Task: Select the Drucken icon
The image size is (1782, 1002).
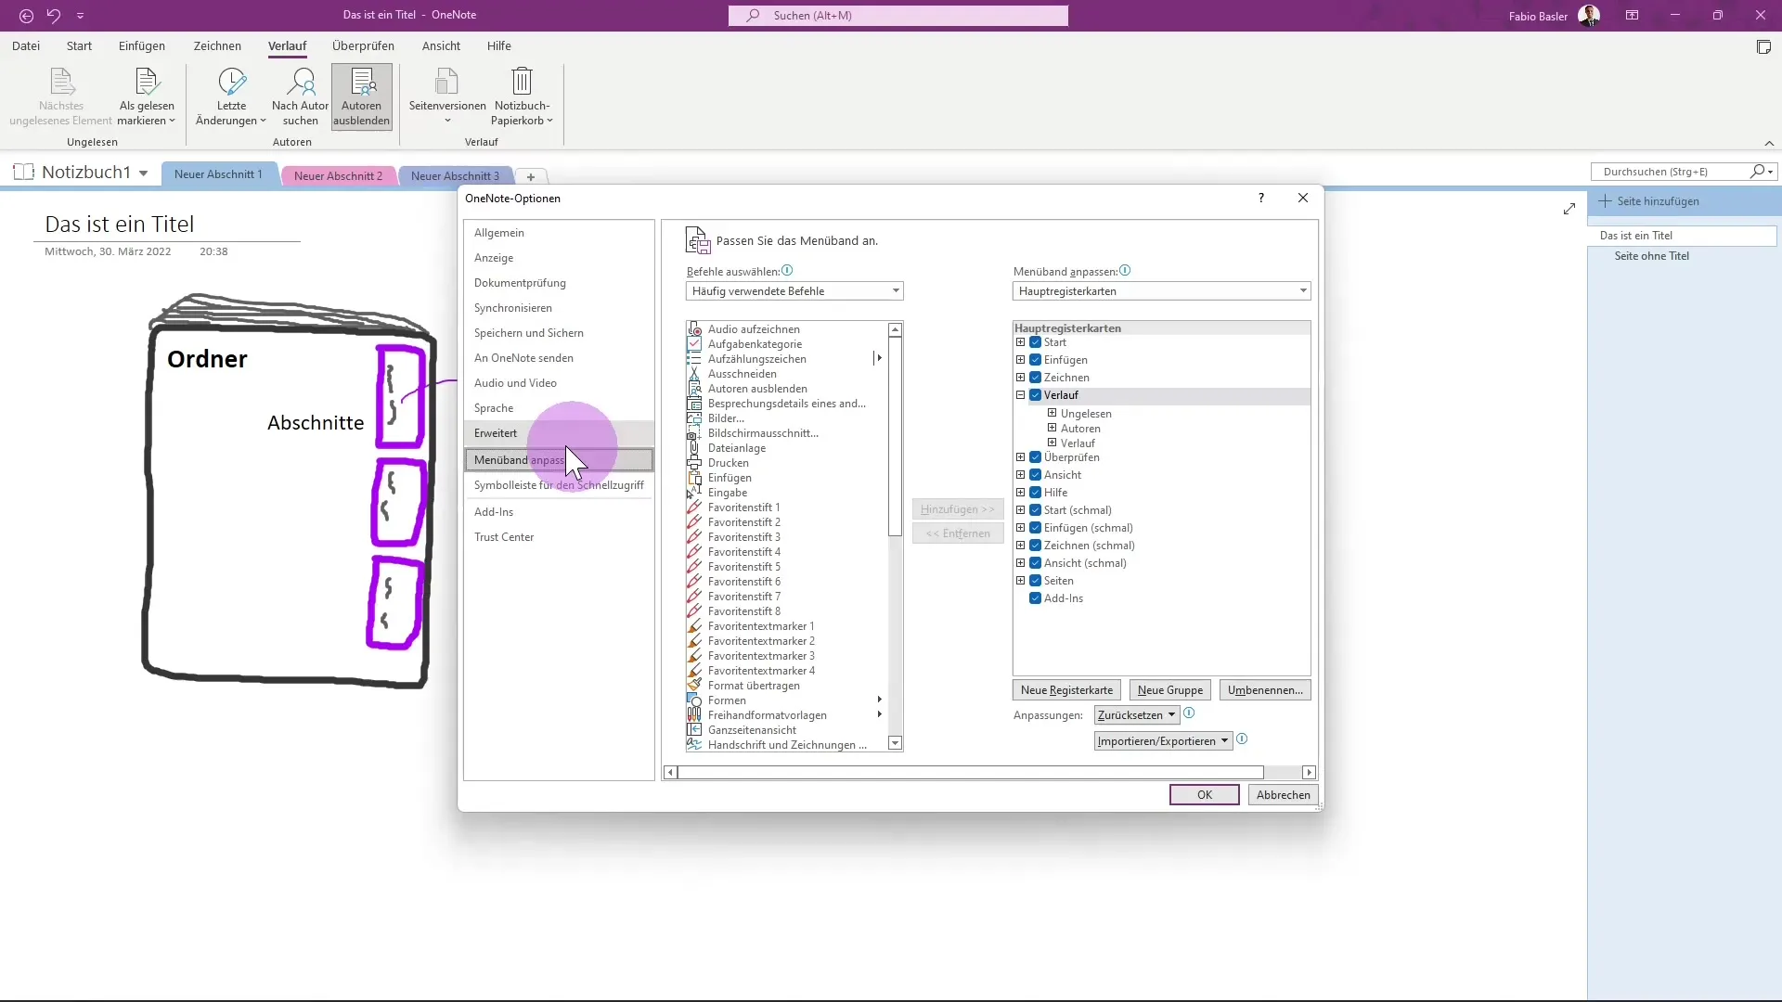Action: 695,462
